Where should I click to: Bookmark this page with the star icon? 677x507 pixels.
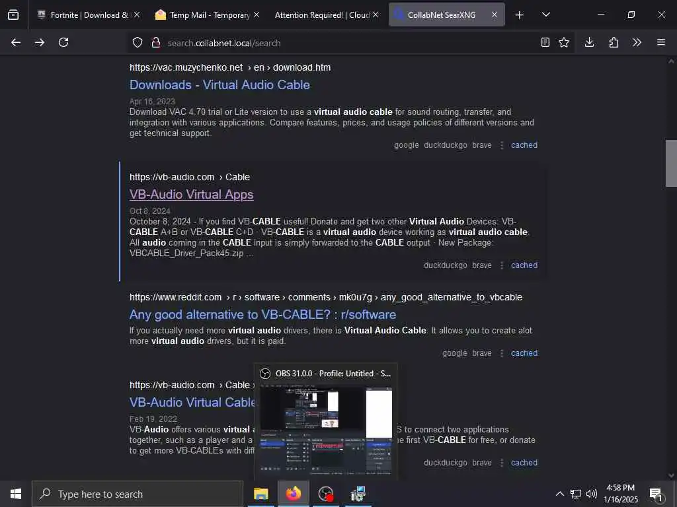[x=564, y=42]
